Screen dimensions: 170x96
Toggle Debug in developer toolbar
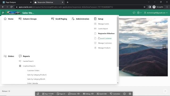(88, 94)
